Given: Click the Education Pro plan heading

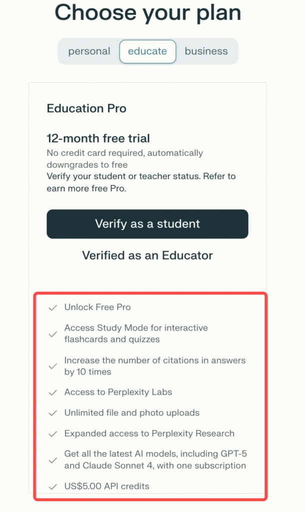Looking at the screenshot, I should click(x=86, y=108).
